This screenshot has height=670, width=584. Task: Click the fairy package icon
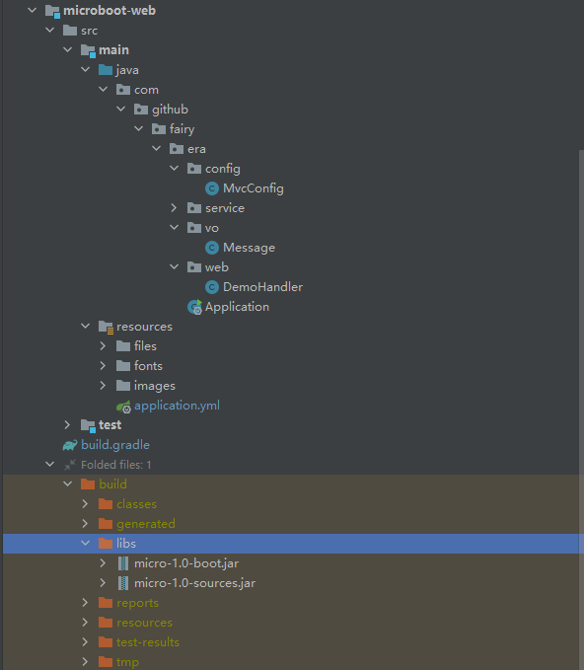pos(159,129)
